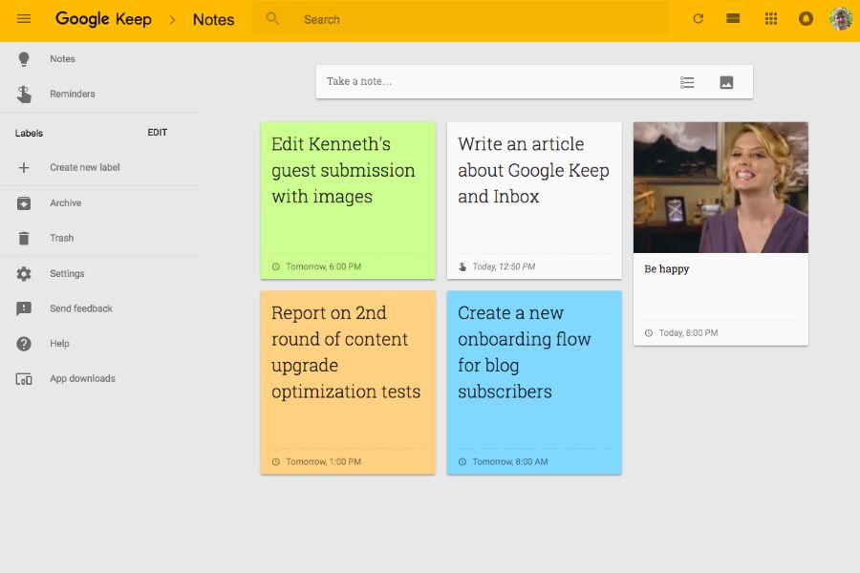The width and height of the screenshot is (860, 573).
Task: Click reminder time Today, 12:50 PM
Action: tap(504, 266)
